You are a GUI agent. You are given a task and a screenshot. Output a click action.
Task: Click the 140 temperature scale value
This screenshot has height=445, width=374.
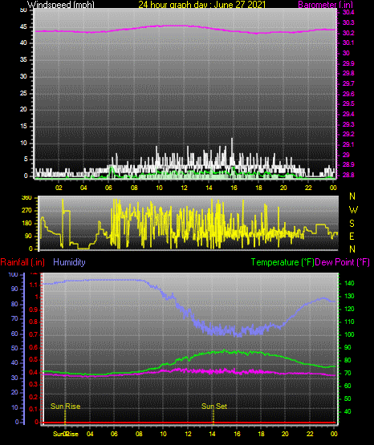(349, 283)
